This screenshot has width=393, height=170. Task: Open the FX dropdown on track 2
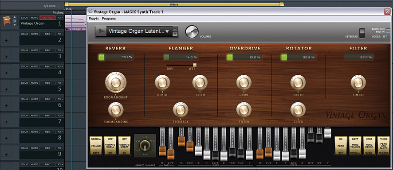click(x=60, y=34)
